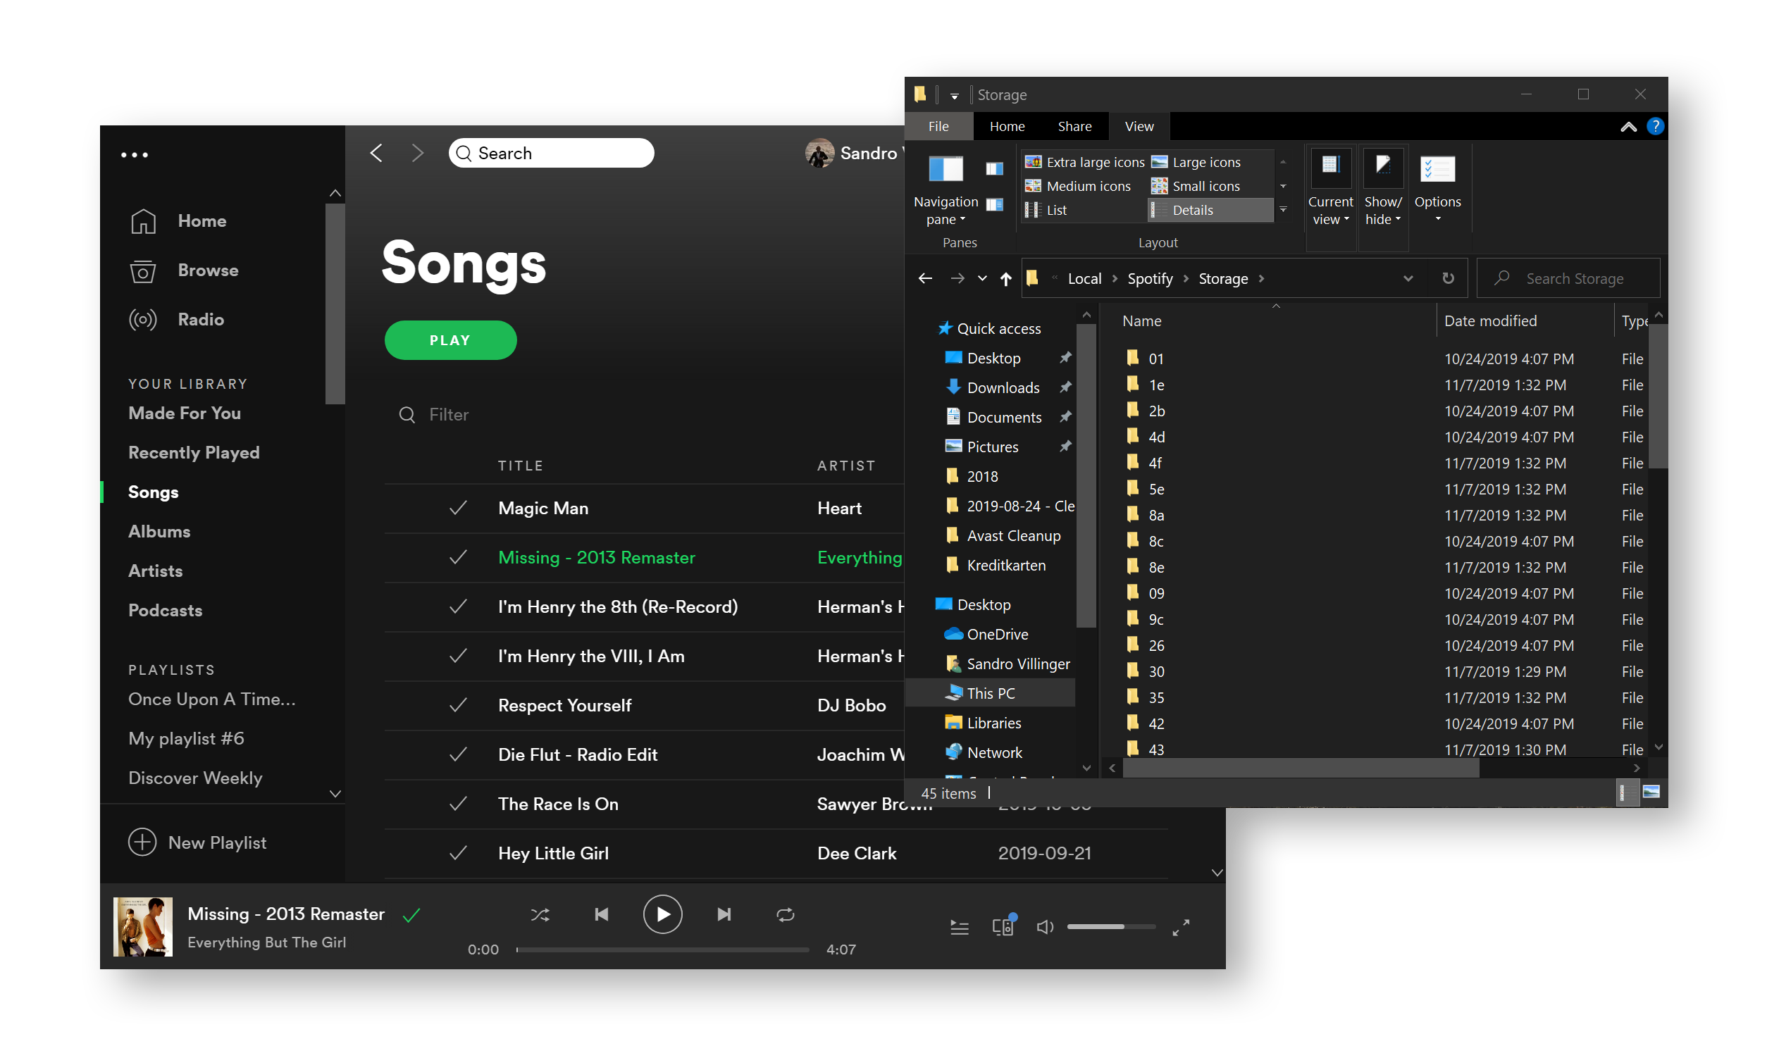Toggle the Preview pane button
Viewport: 1767px width, 1058px height.
click(994, 169)
